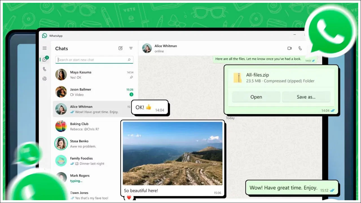Start a voice call with Alice Whitman

(x=300, y=48)
